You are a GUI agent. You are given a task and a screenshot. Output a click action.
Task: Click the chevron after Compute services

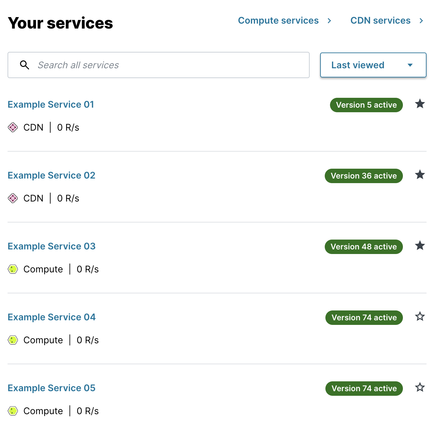click(329, 20)
